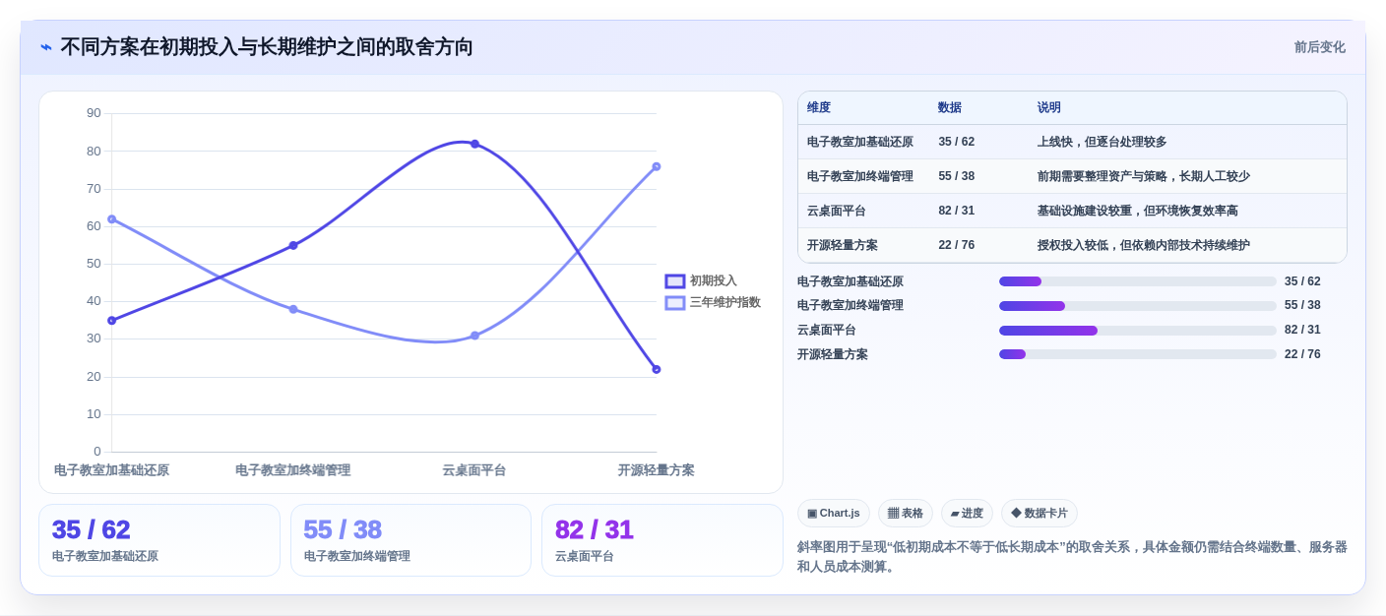Screen dimensions: 1386x616
Task: Click the lightning icon beside the title
Action: coord(46,47)
